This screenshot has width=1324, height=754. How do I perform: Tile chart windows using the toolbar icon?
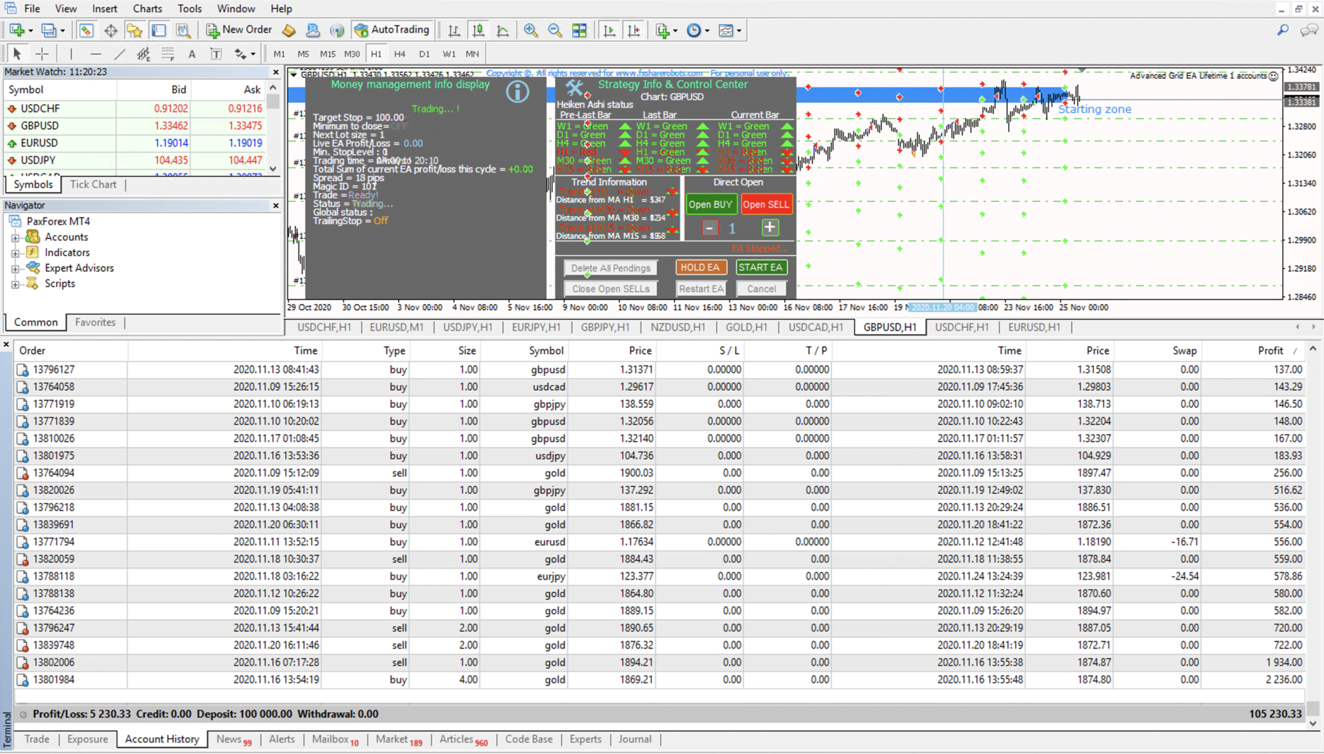pos(580,30)
